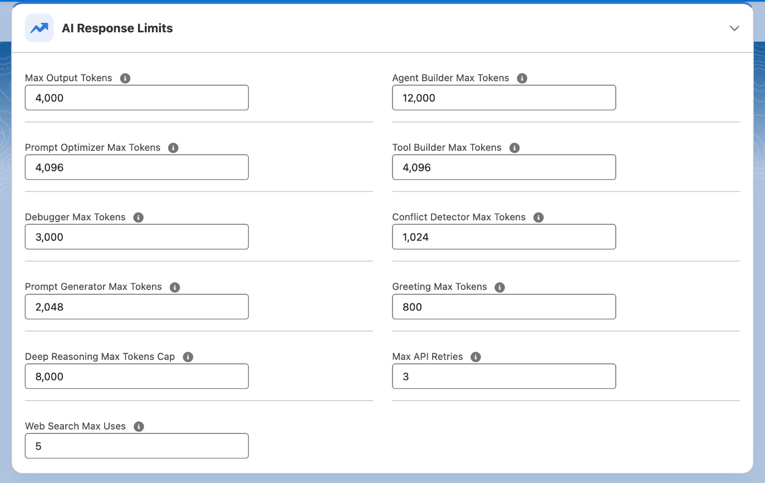Open info icon for Max API Retries

tap(475, 357)
